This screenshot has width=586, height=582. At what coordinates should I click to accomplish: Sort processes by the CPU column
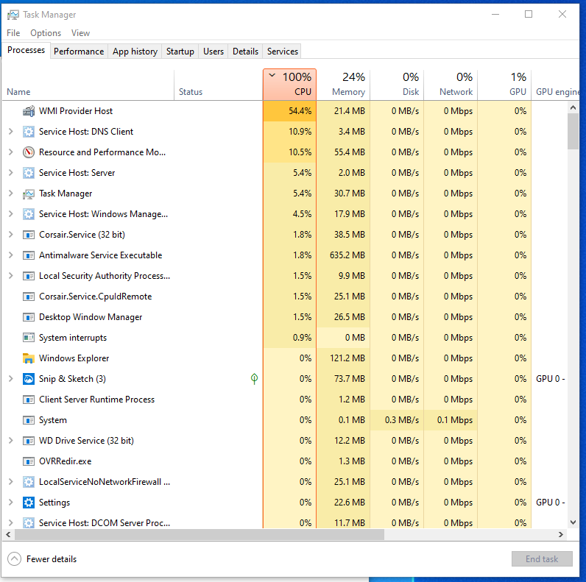click(289, 85)
